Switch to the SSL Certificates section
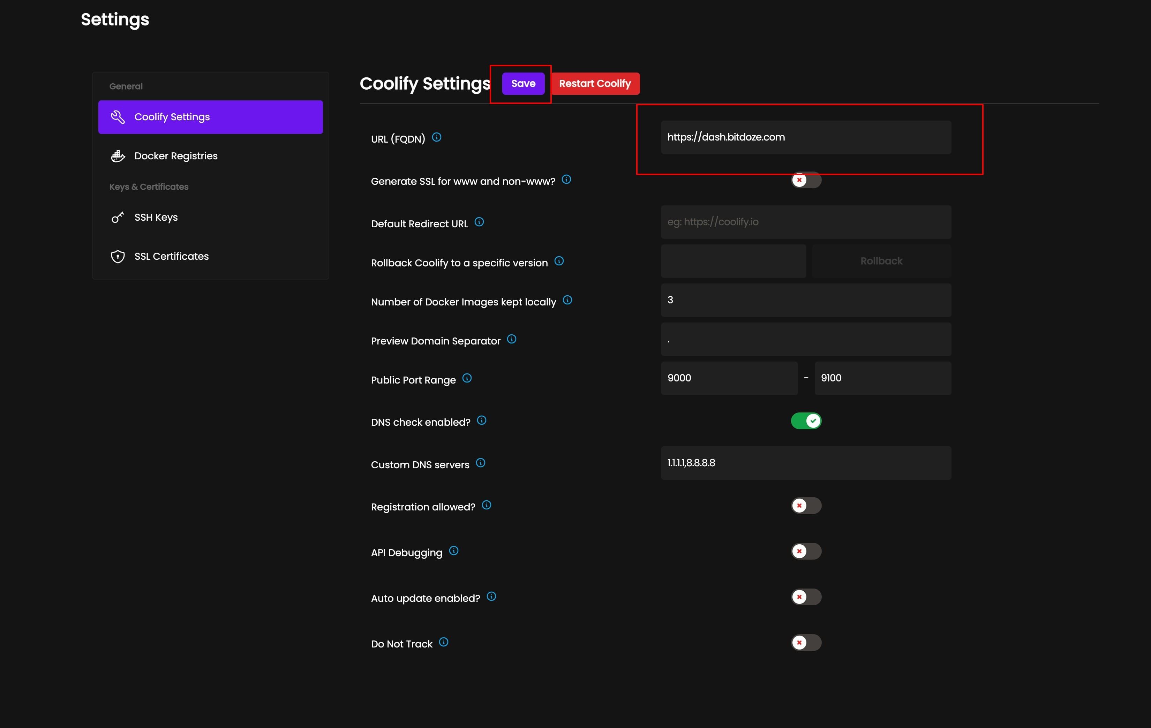The height and width of the screenshot is (728, 1151). pos(171,256)
